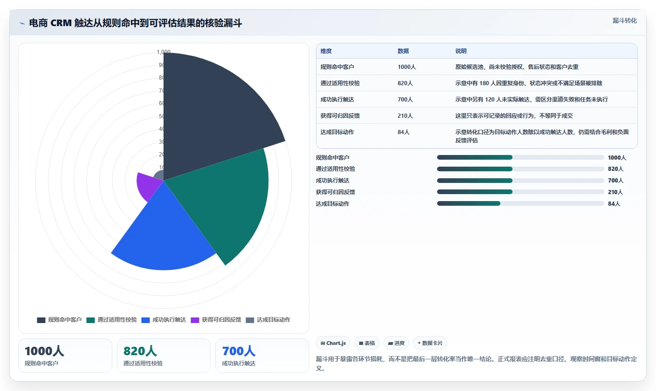Toggle the 规则命中客户 legend item
Viewport: 656px width, 391px height.
[x=59, y=320]
